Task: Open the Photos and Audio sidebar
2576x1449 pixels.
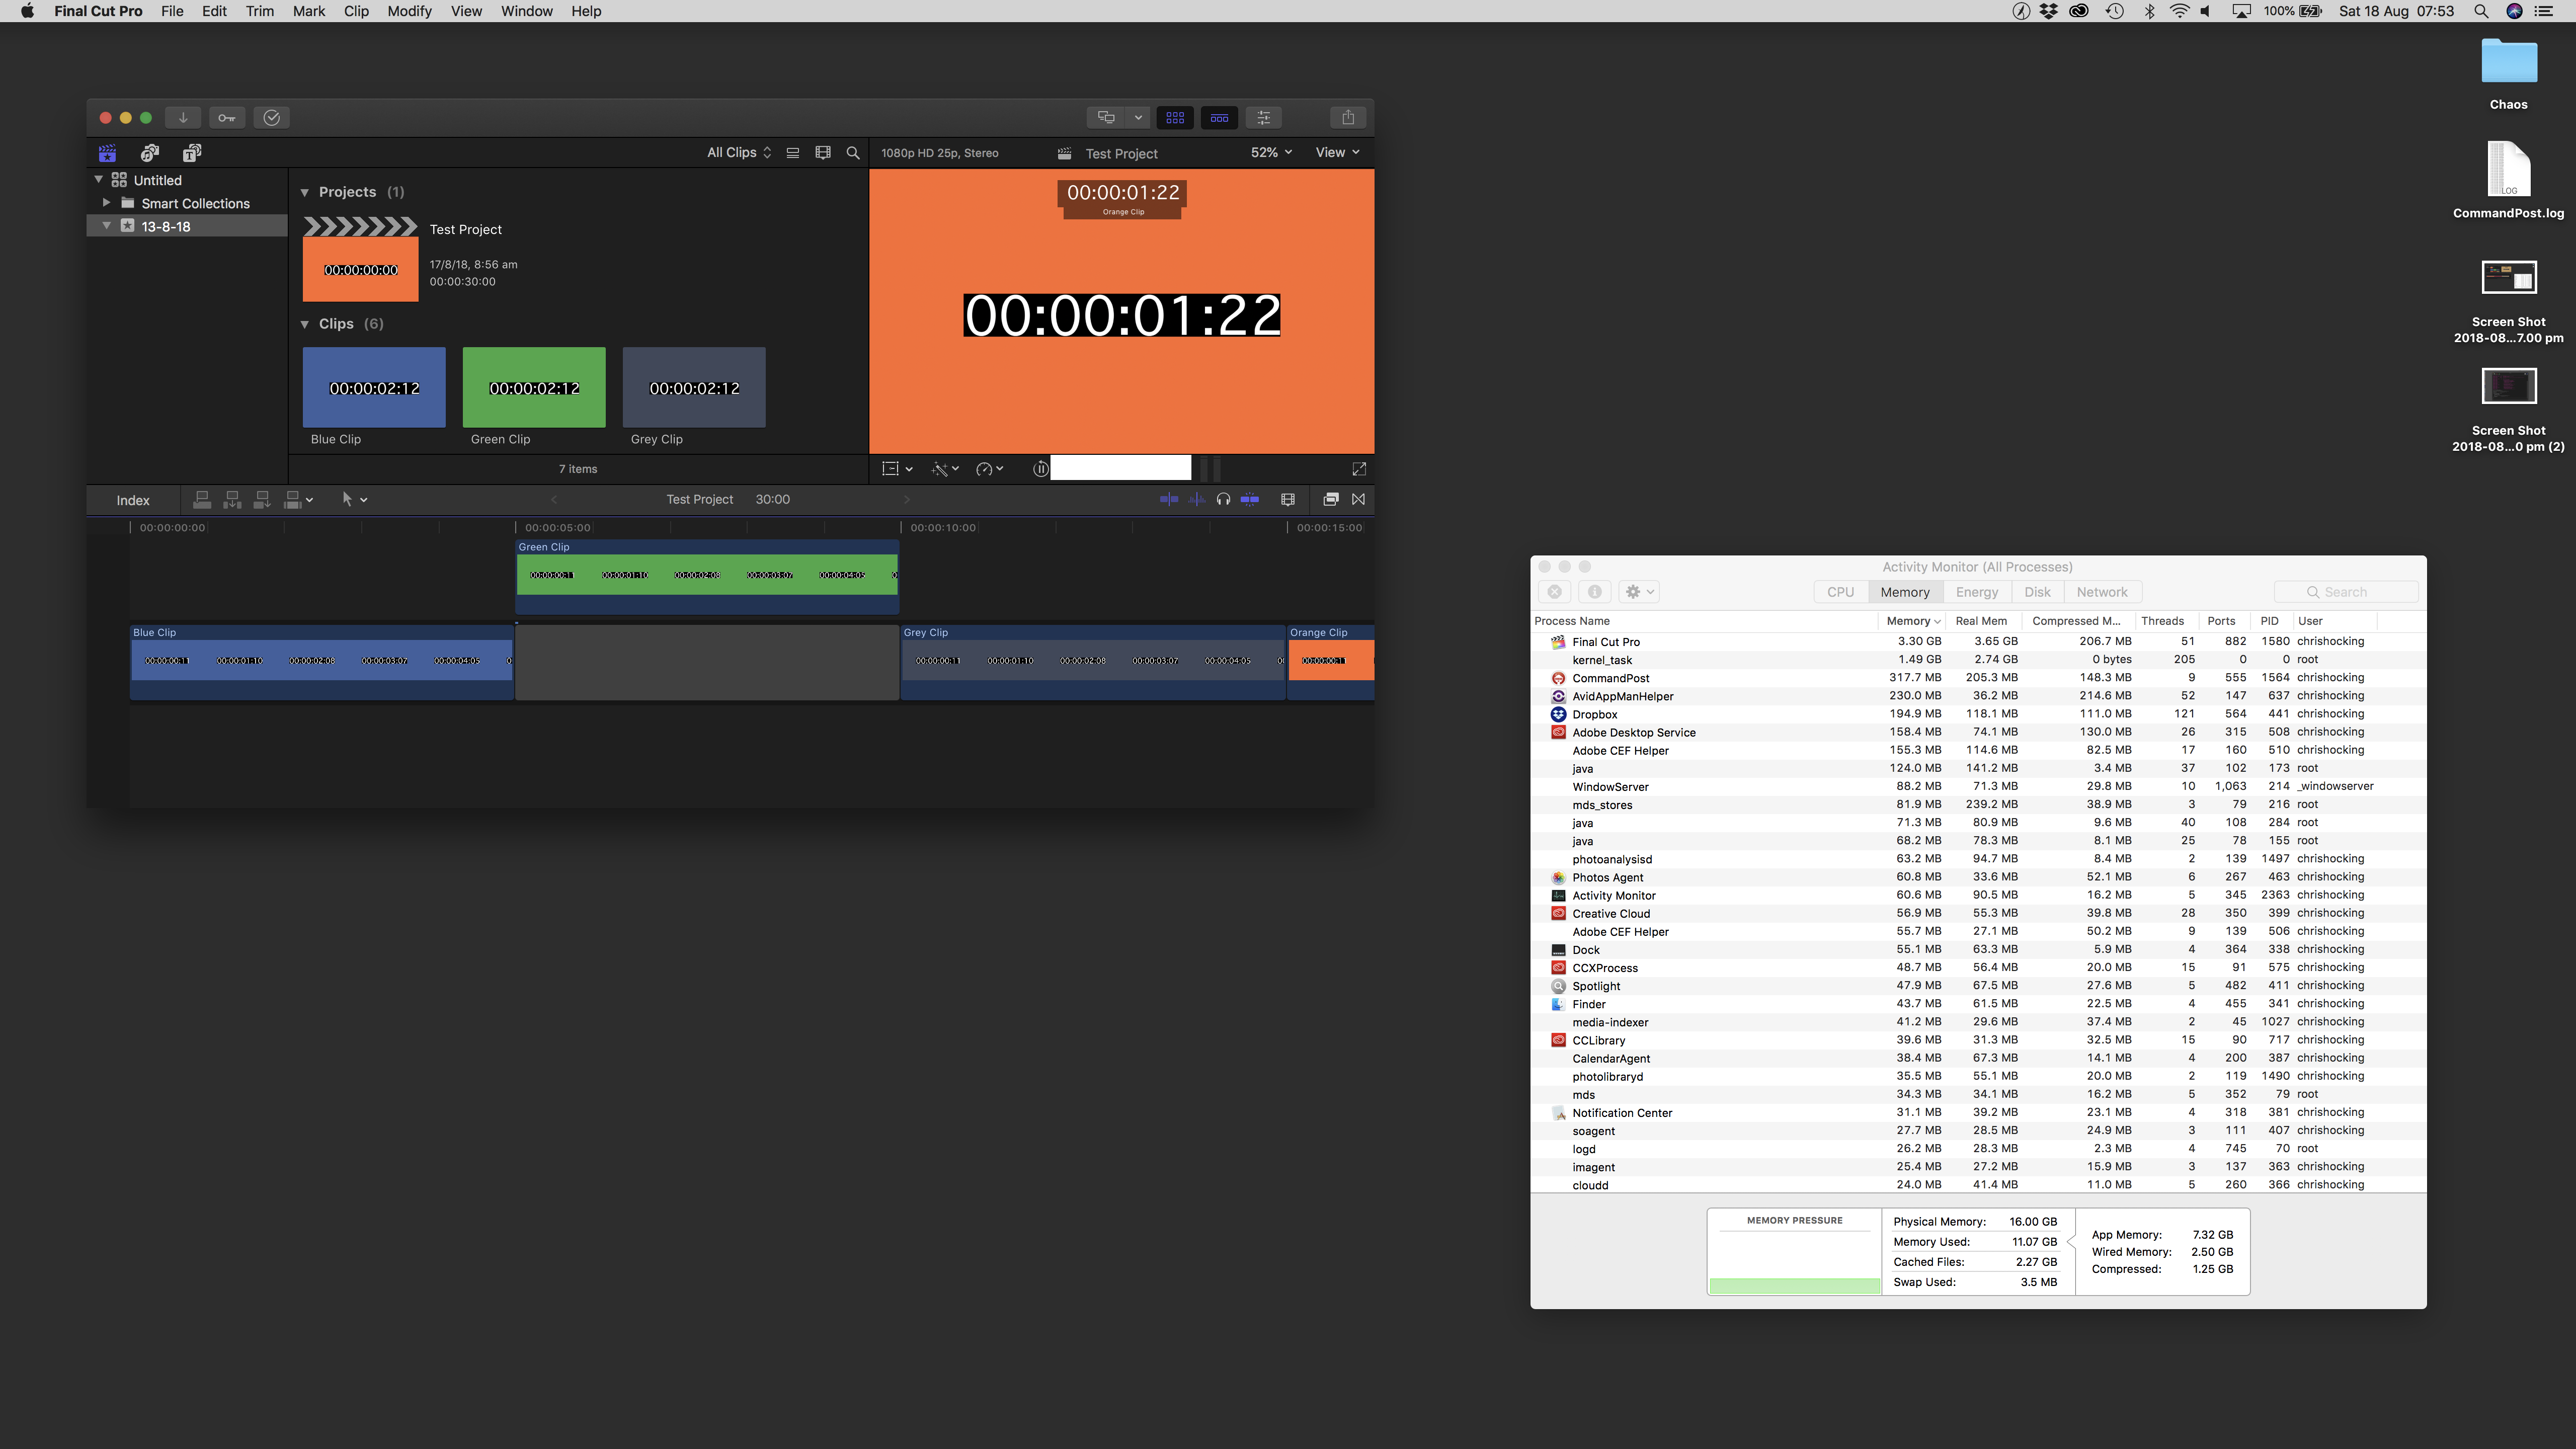Action: point(149,152)
